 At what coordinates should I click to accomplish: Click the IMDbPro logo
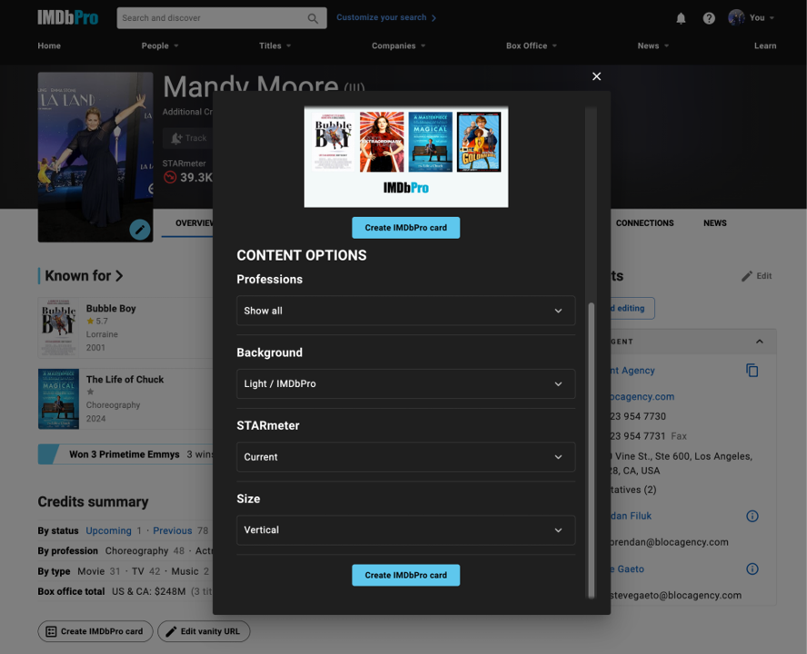[68, 18]
